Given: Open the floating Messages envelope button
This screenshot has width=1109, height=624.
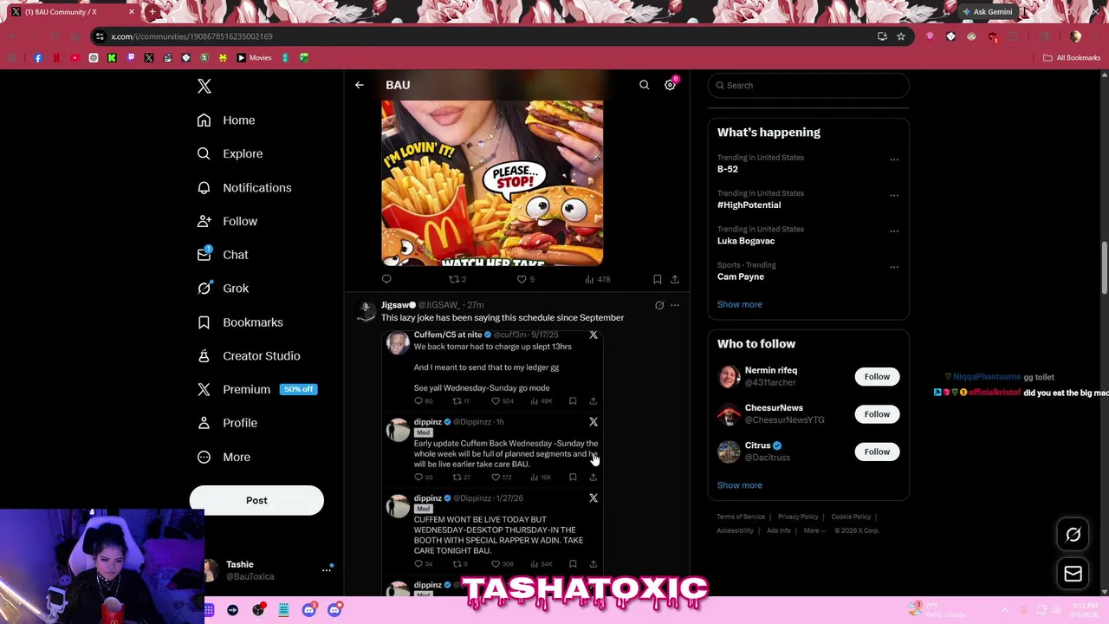Looking at the screenshot, I should pos(1073,574).
